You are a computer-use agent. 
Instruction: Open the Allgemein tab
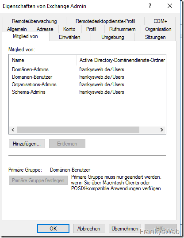click(17, 29)
